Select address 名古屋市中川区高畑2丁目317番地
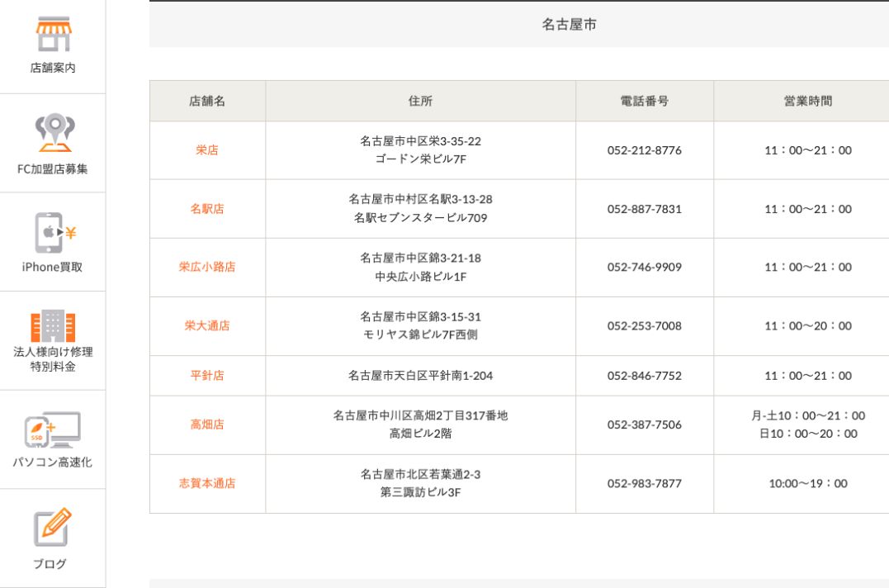This screenshot has height=588, width=889. coord(420,415)
